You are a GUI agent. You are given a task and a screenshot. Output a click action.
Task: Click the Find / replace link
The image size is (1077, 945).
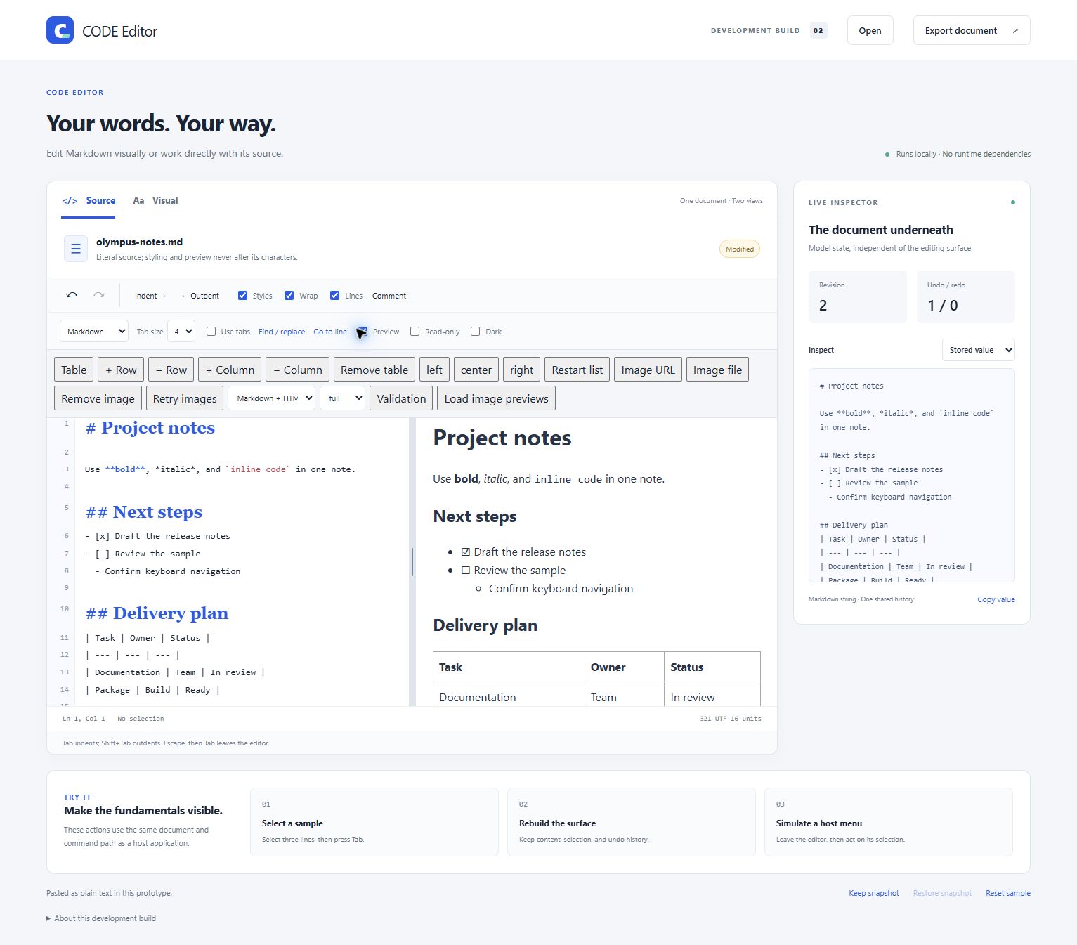[x=282, y=332]
